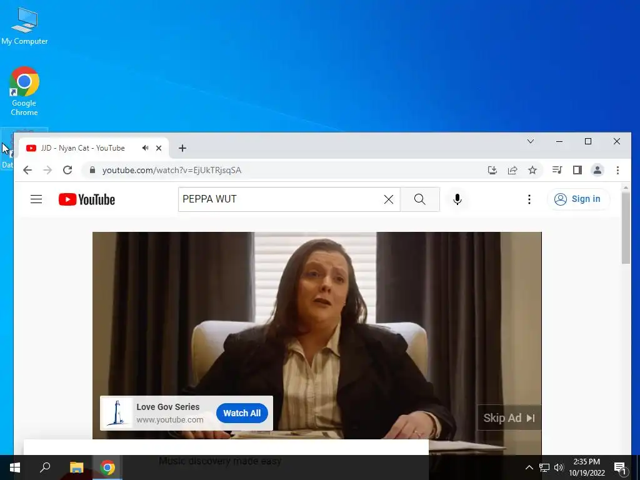This screenshot has height=480, width=640.
Task: Open the My Computer desktop icon
Action: [24, 26]
